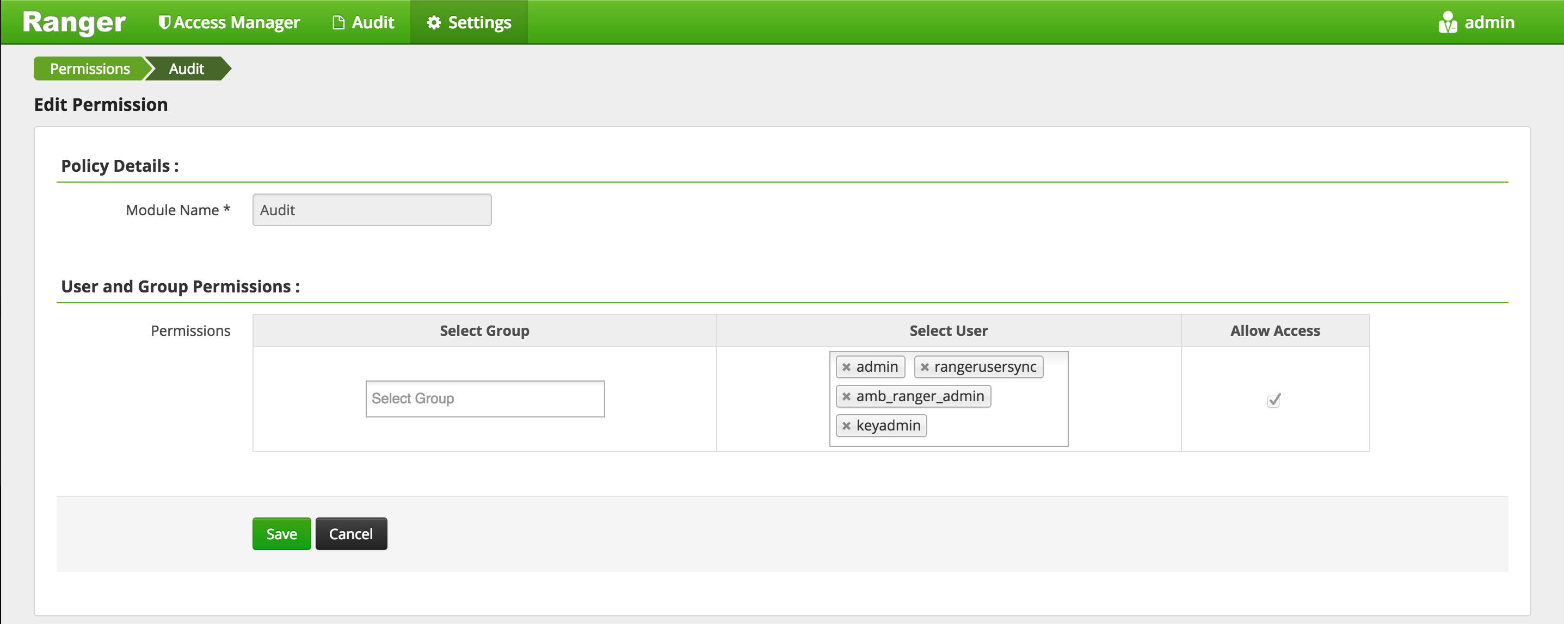Click the admin user profile icon
The width and height of the screenshot is (1564, 624).
[x=1447, y=22]
